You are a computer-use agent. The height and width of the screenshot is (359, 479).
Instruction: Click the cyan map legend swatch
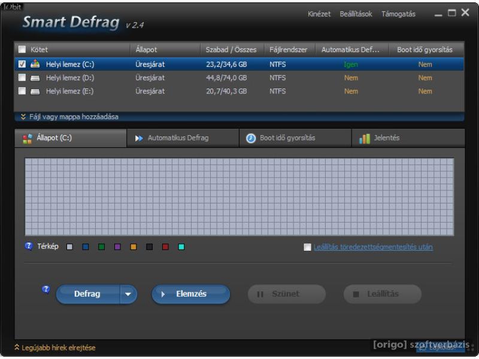pos(181,247)
